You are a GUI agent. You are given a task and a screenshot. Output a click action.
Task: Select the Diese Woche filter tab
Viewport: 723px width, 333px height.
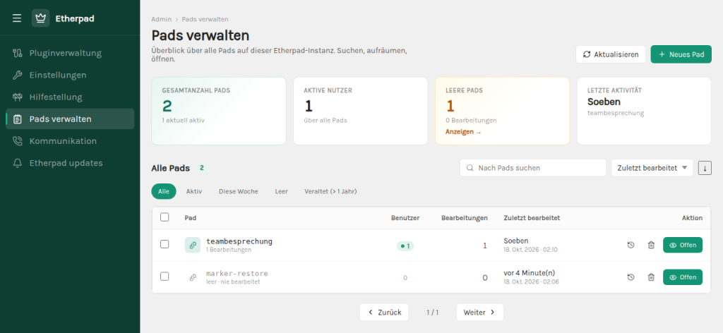pos(239,191)
